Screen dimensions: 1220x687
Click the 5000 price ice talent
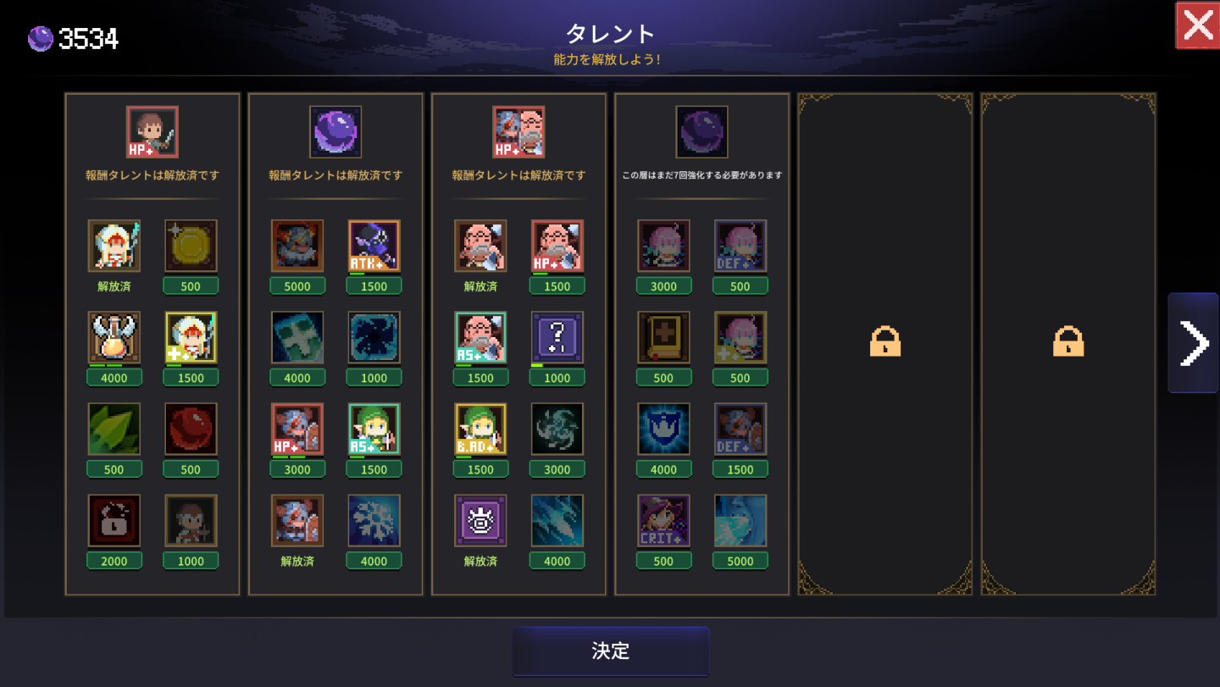[x=740, y=520]
